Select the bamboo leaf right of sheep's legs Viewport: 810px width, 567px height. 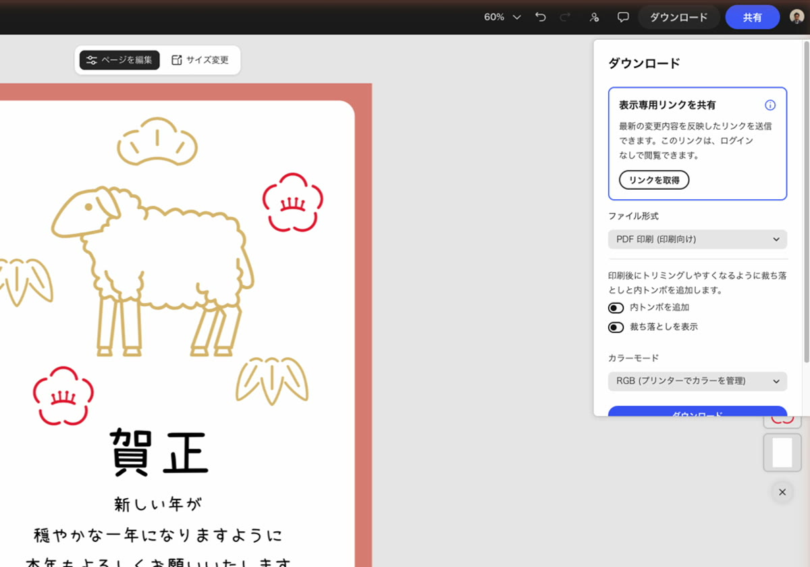[x=272, y=381]
